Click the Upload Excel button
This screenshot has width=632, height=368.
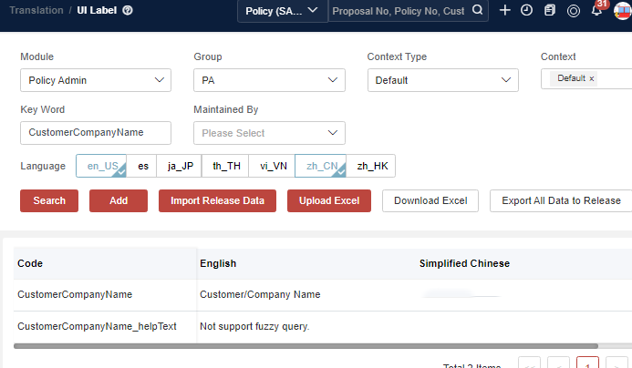point(329,200)
